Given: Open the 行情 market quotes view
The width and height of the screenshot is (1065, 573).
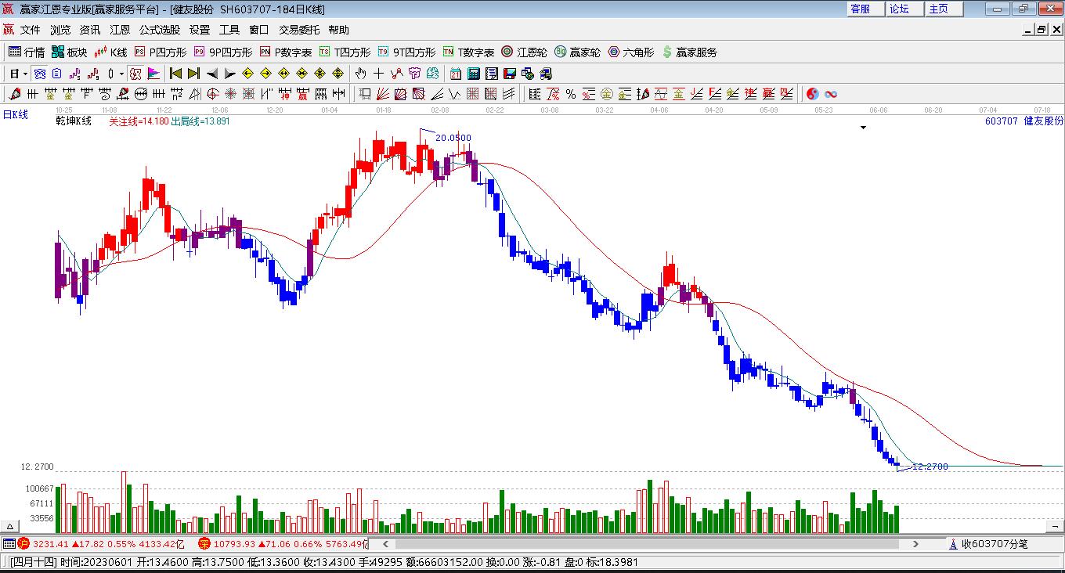Looking at the screenshot, I should click(27, 52).
